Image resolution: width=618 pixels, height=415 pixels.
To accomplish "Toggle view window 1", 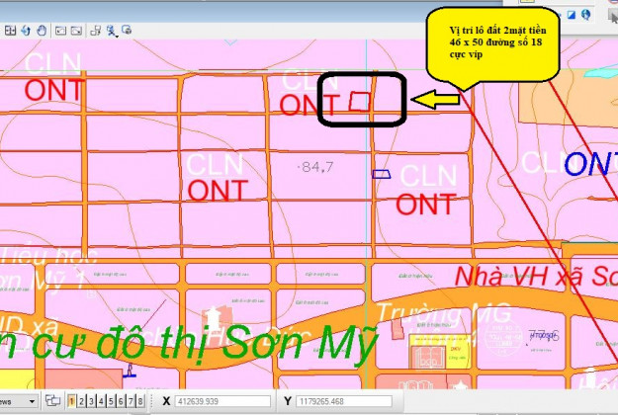I will coord(71,401).
